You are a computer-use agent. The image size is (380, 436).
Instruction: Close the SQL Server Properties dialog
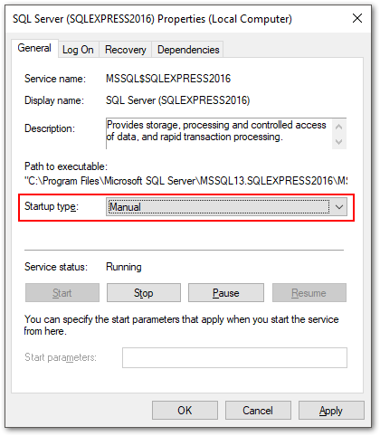[x=357, y=19]
